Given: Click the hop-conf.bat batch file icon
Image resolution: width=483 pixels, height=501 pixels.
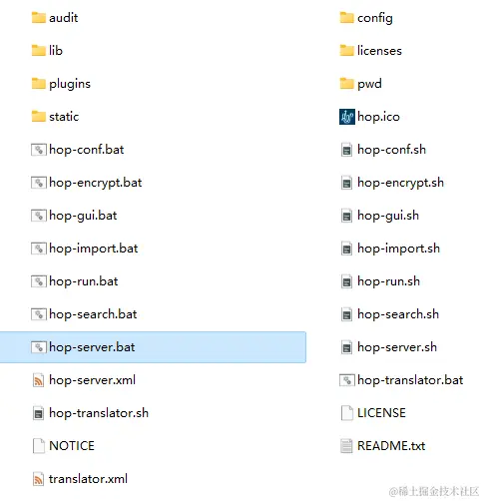Looking at the screenshot, I should [39, 150].
